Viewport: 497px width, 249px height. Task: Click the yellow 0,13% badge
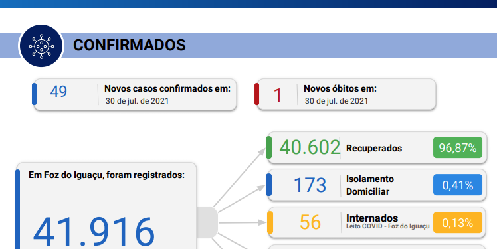point(458,222)
